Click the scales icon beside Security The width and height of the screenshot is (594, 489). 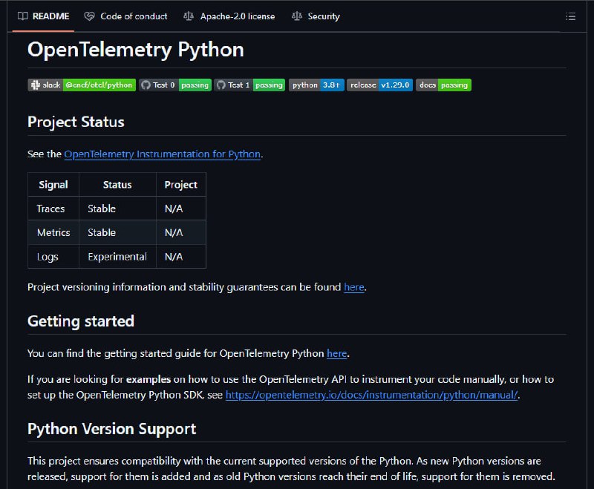coord(297,16)
